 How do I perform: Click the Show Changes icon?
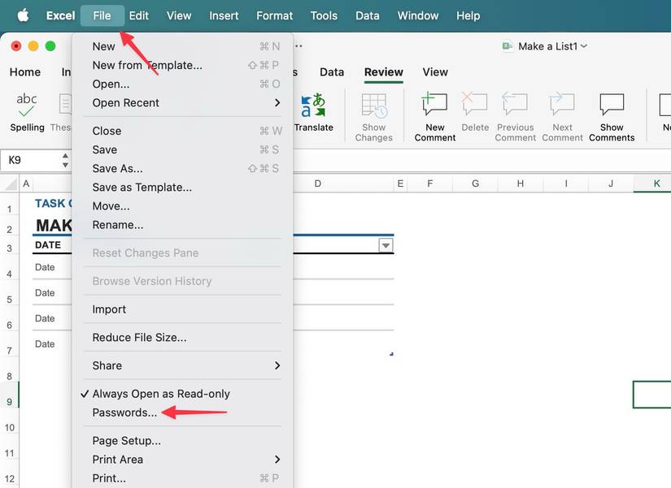click(373, 114)
